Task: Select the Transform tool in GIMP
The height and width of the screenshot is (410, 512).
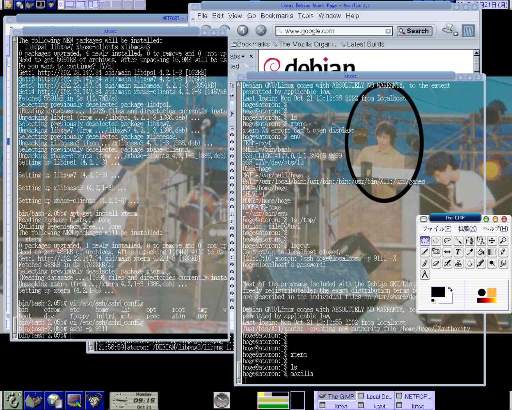Action: click(x=436, y=252)
